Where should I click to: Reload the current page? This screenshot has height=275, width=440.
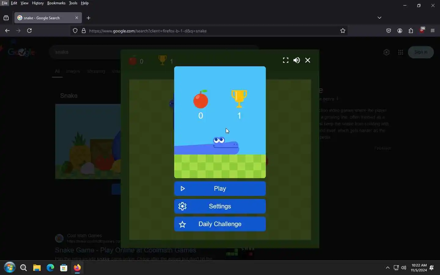tap(29, 31)
